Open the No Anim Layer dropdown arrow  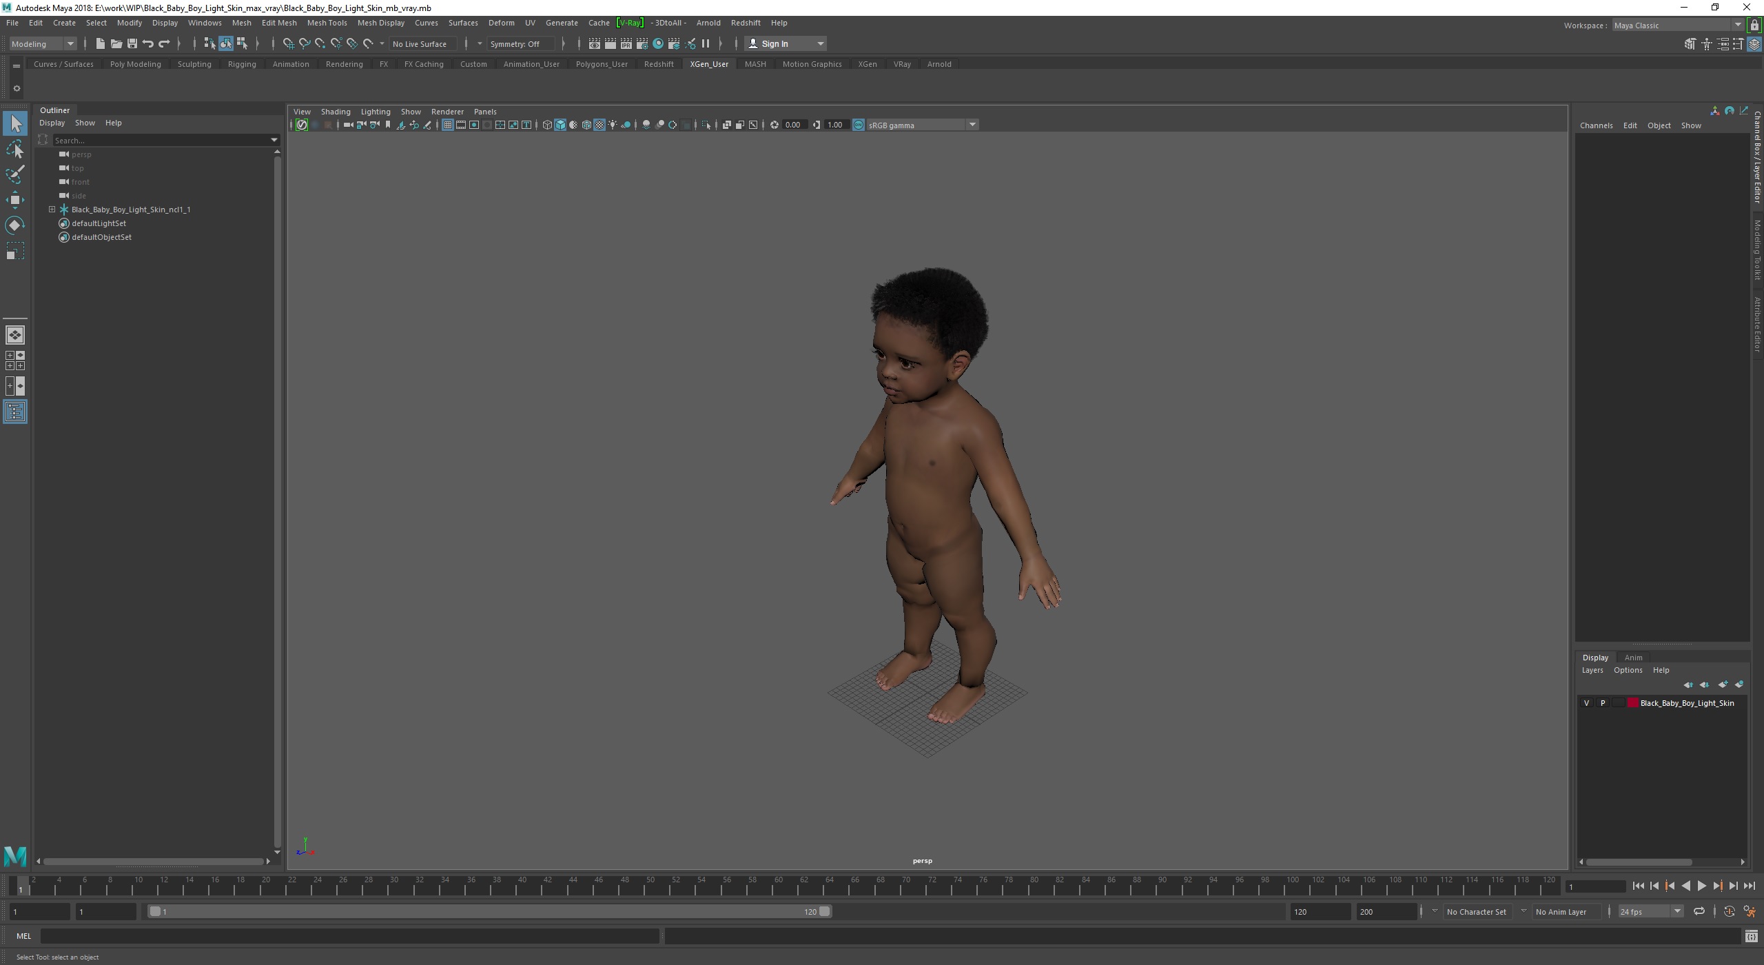[1524, 911]
